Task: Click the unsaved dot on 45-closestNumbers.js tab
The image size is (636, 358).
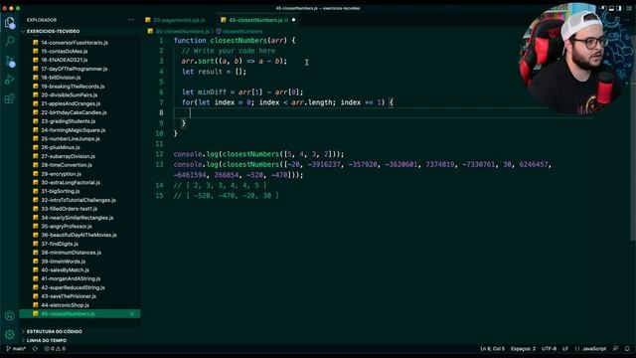Action: coord(294,20)
